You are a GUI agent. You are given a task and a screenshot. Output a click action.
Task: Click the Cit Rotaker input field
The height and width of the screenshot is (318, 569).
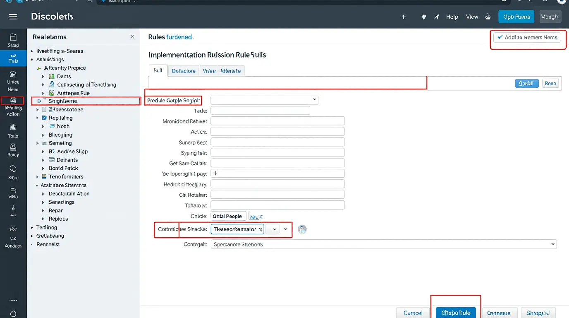pyautogui.click(x=277, y=195)
